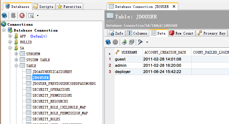Click the filter funnel icon

click(140, 42)
